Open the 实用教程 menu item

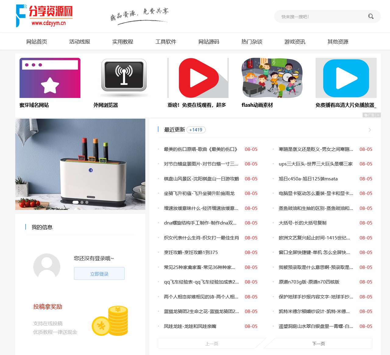coord(123,42)
